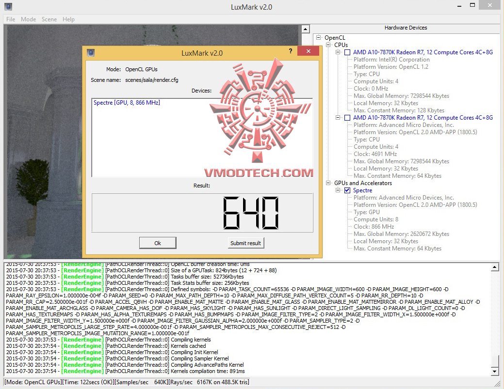Click the 'Compiling Sampler Kernel' log line
This screenshot has height=389, width=504.
[x=117, y=358]
